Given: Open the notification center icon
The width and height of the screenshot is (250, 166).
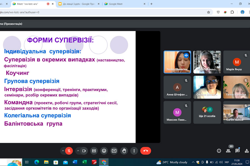Looking at the screenshot, I should click(247, 162).
